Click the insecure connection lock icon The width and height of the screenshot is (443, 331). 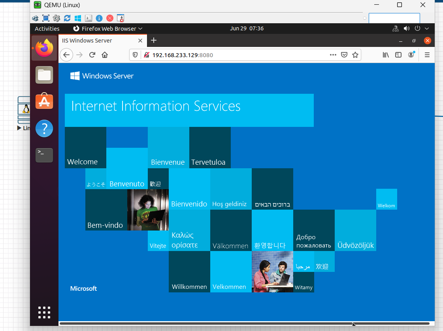pyautogui.click(x=146, y=55)
